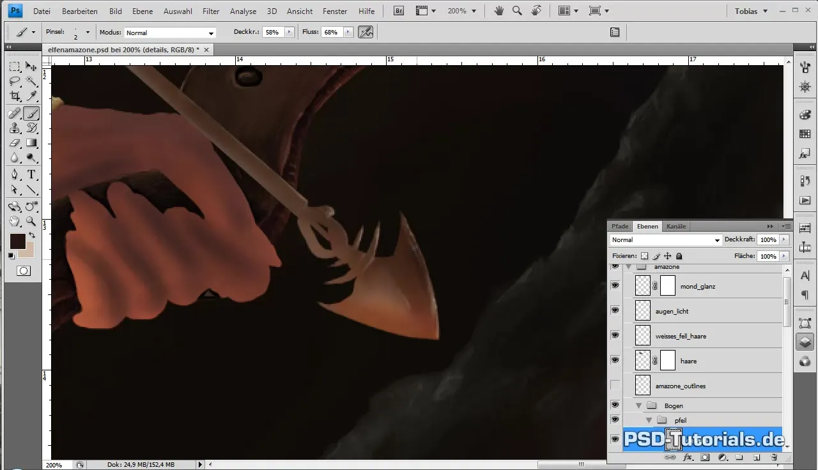Create new adjustment layer
This screenshot has width=818, height=470.
tap(722, 458)
